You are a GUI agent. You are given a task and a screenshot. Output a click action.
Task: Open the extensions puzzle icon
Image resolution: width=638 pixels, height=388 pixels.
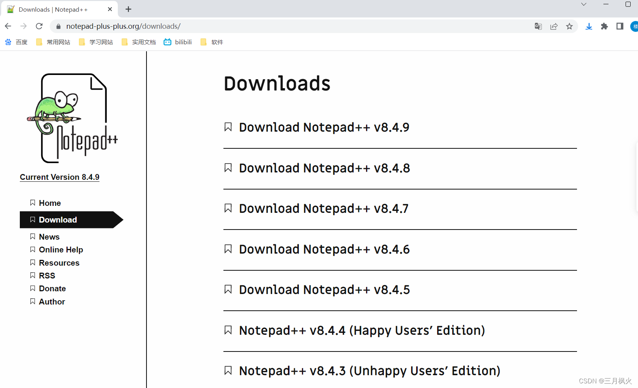point(604,26)
